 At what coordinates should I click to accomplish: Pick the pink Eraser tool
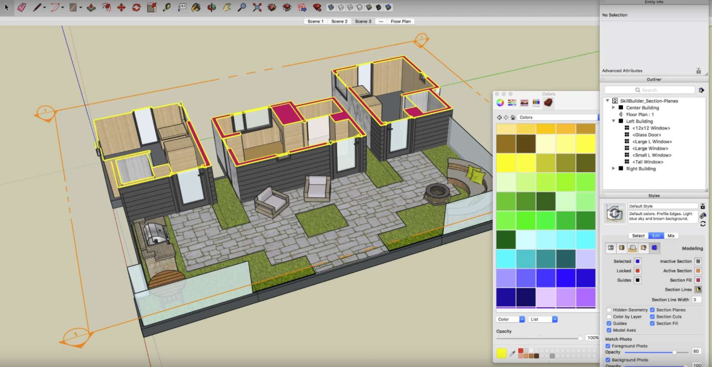pyautogui.click(x=21, y=8)
